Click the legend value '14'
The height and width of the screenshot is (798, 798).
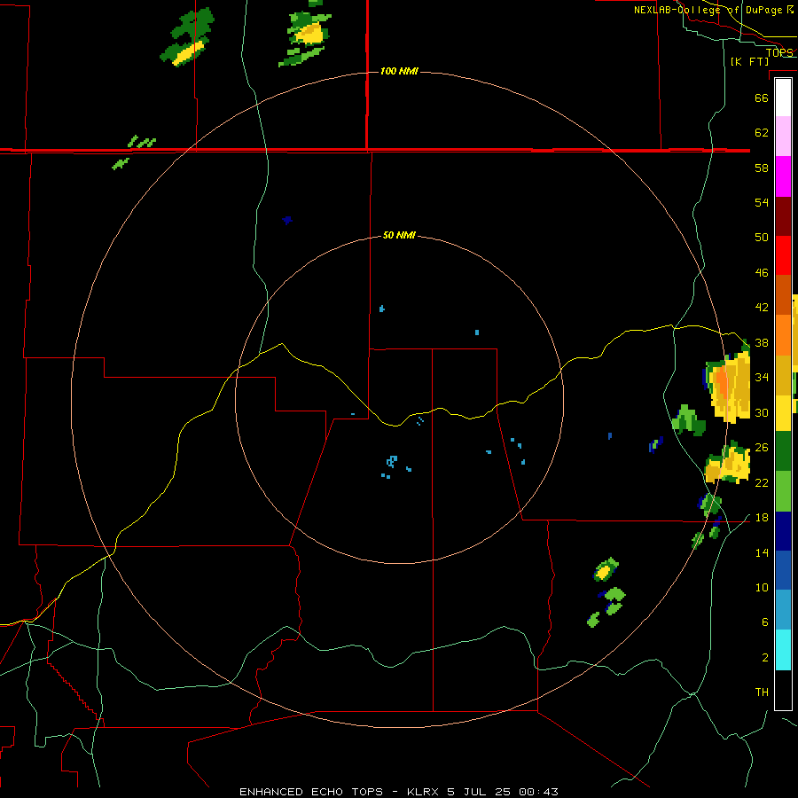point(762,552)
